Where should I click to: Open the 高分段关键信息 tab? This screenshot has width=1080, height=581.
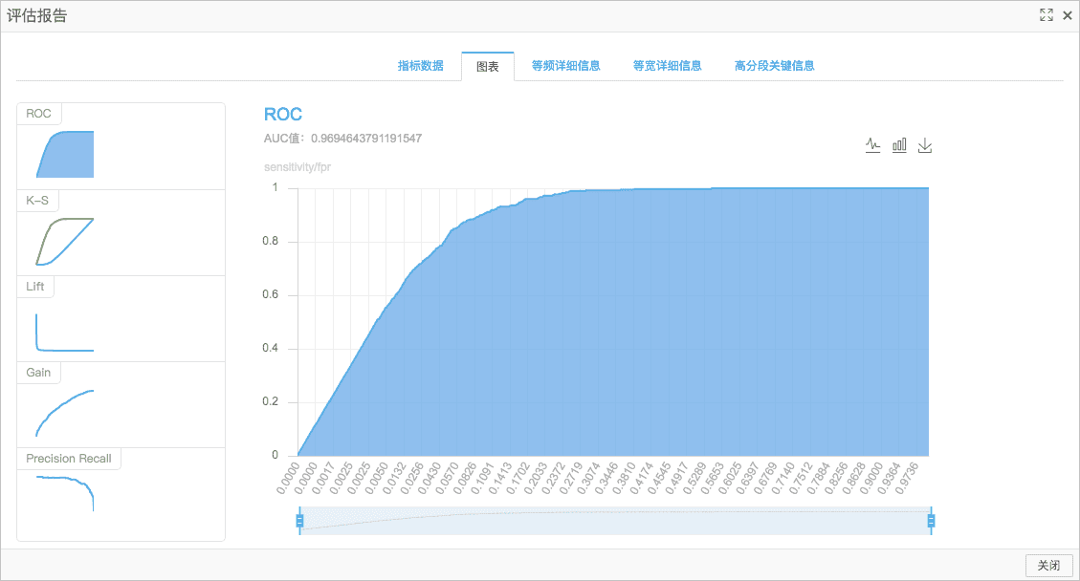pyautogui.click(x=774, y=65)
